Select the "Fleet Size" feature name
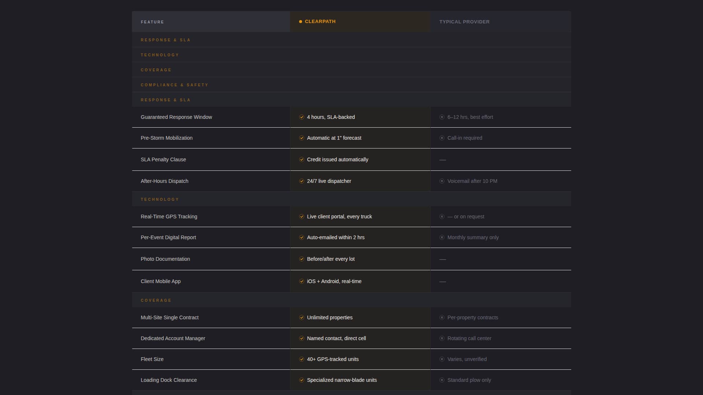 [152, 359]
